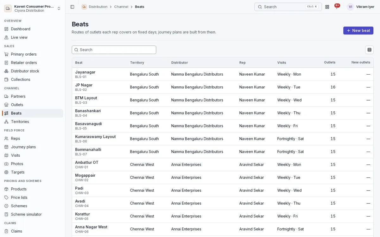Click the Claims clipboard icon
The image size is (380, 237).
pos(6,231)
